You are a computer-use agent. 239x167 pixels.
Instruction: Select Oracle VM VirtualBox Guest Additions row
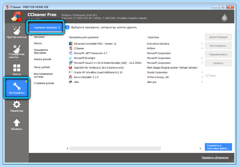tap(135, 72)
